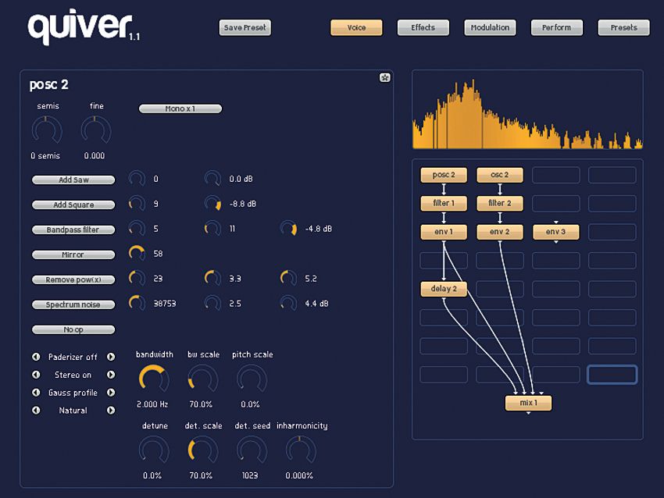
Task: Click the det. scale knob
Action: click(x=203, y=450)
